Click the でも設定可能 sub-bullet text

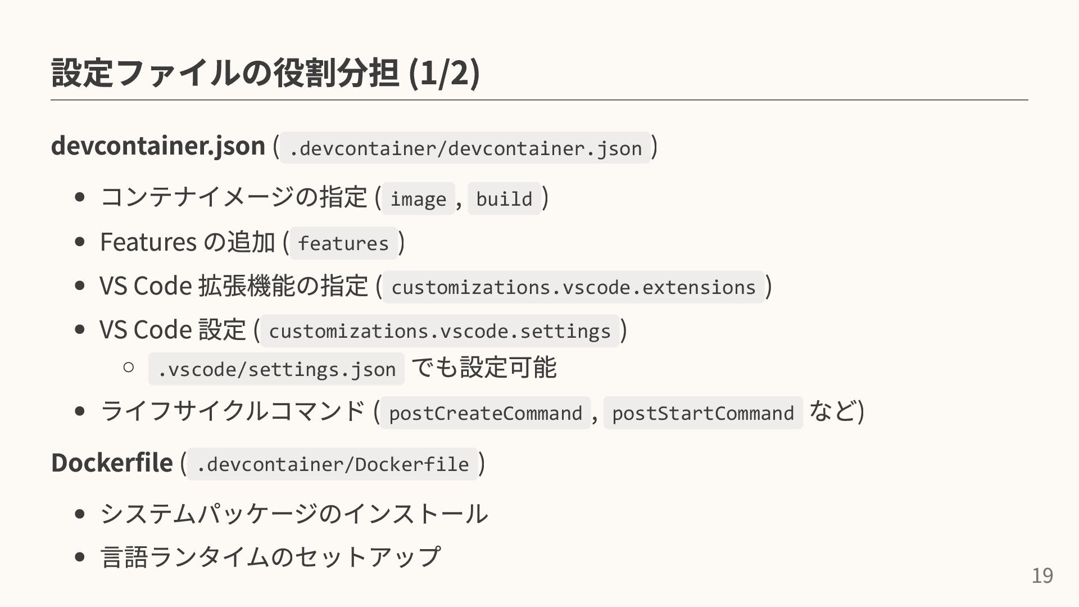pos(484,368)
